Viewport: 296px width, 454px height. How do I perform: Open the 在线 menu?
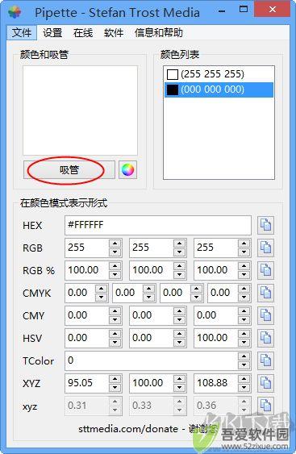click(83, 32)
